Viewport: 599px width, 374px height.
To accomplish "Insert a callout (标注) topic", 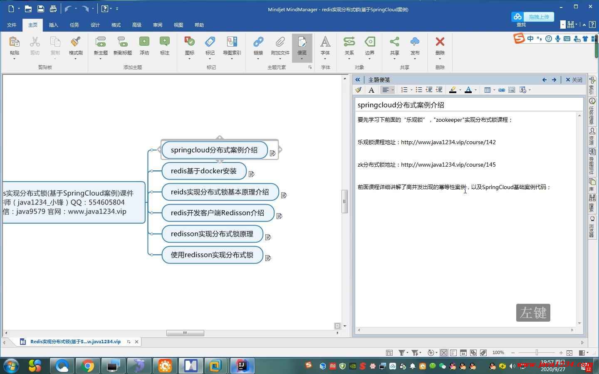I will pos(165,46).
